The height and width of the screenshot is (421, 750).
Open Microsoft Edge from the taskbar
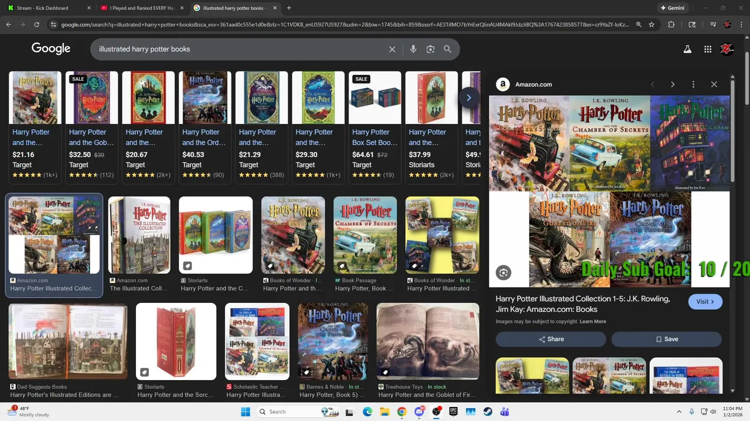tap(367, 412)
